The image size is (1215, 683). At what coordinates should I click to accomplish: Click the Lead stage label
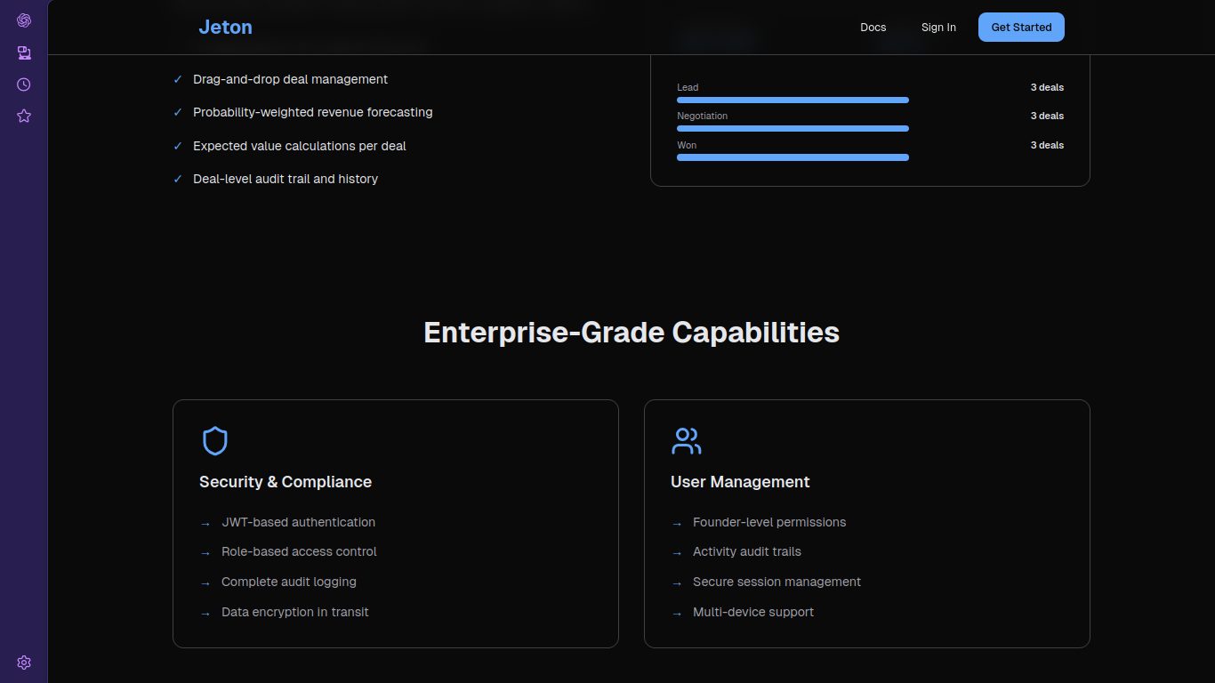(688, 87)
